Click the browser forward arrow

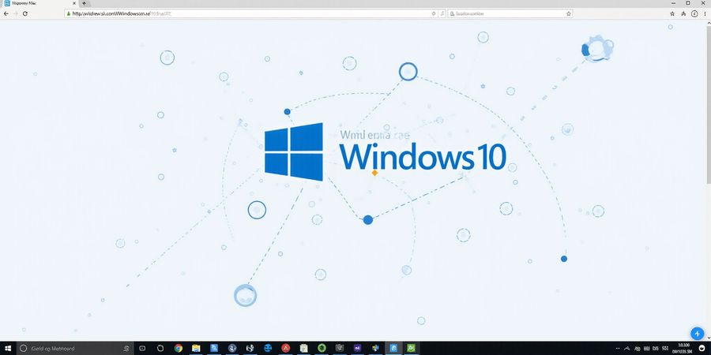point(16,13)
